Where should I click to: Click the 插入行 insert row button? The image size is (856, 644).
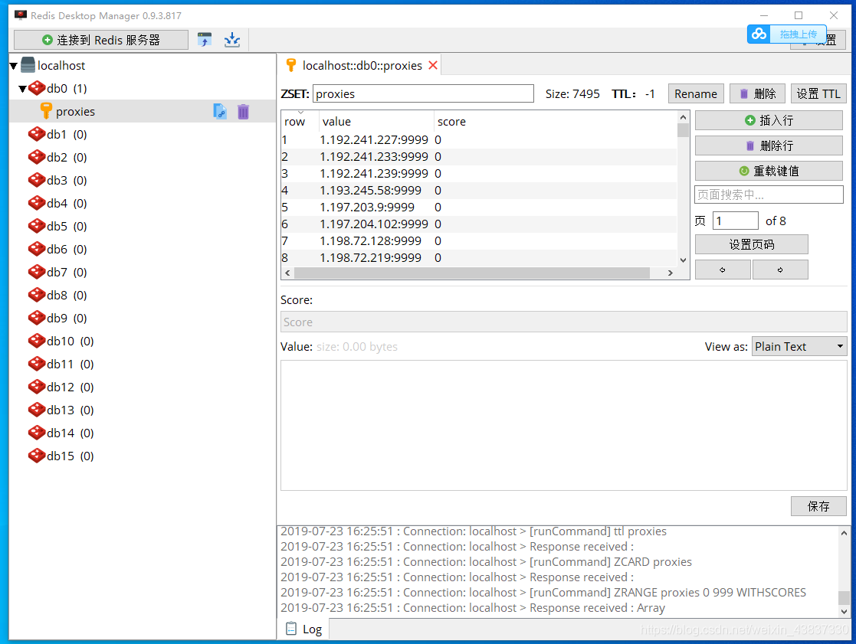tap(769, 120)
